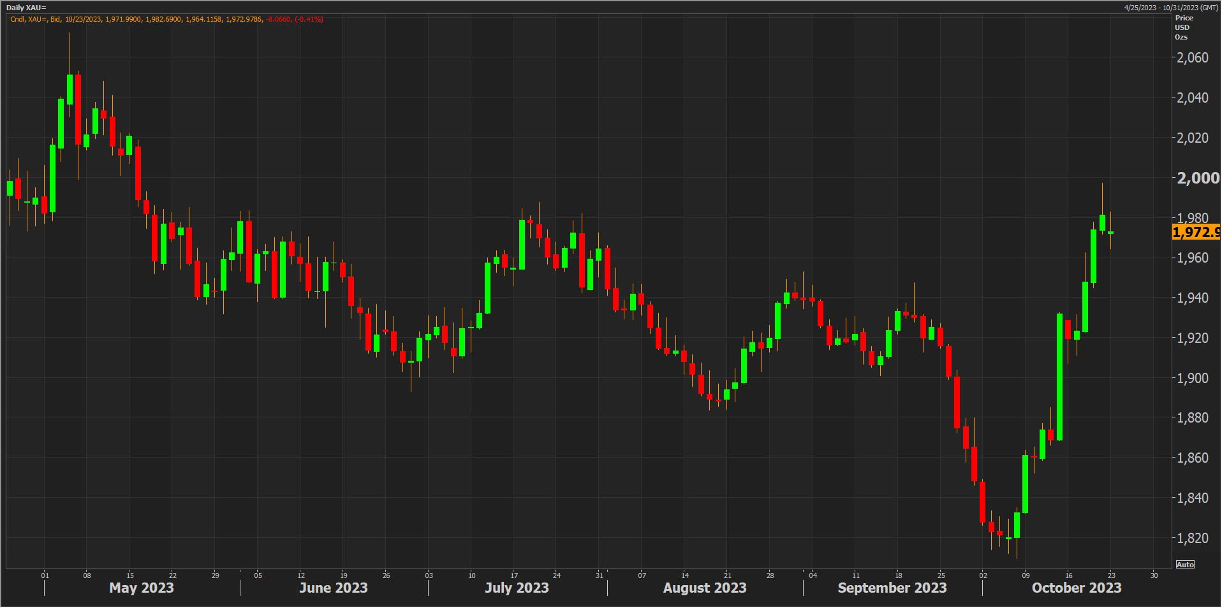Click the '23' date tick in October
Viewport: 1222px width, 608px height.
pos(1111,575)
